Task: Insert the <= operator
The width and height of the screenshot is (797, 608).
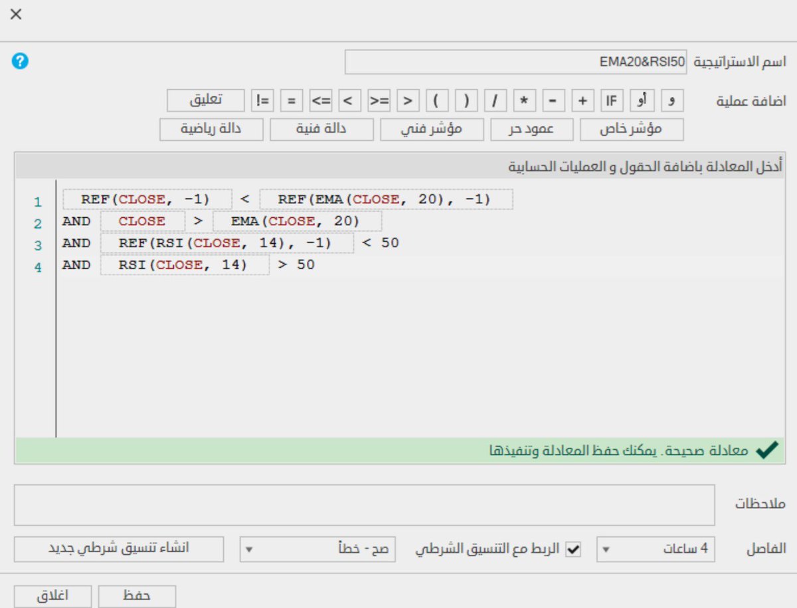Action: tap(321, 101)
